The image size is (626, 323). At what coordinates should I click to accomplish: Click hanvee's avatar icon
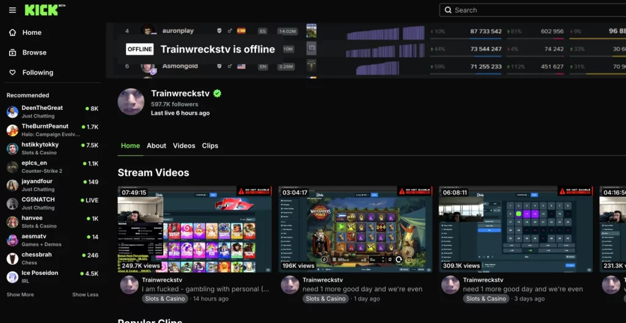[12, 222]
